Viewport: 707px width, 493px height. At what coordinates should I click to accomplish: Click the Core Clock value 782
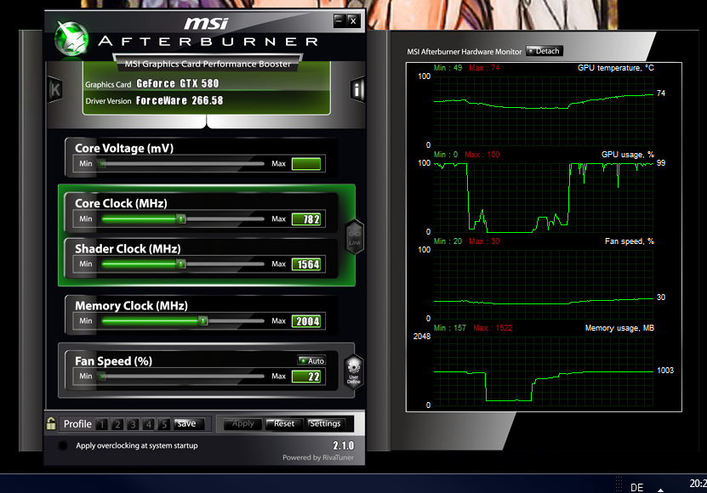[306, 219]
